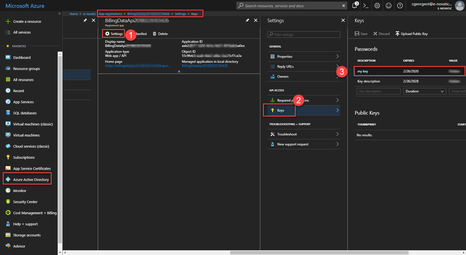
Task: Open the notifications bell
Action: (354, 6)
